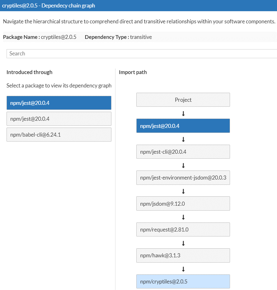The image size is (277, 290).
Task: Click the arrow between hawk and cryptiles nodes
Action: [x=183, y=269]
